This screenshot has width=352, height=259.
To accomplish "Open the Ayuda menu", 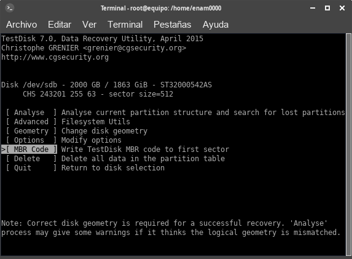I will [216, 25].
